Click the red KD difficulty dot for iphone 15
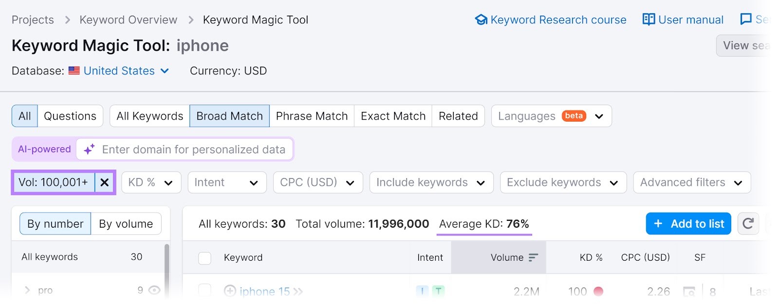This screenshot has height=304, width=779. click(598, 291)
